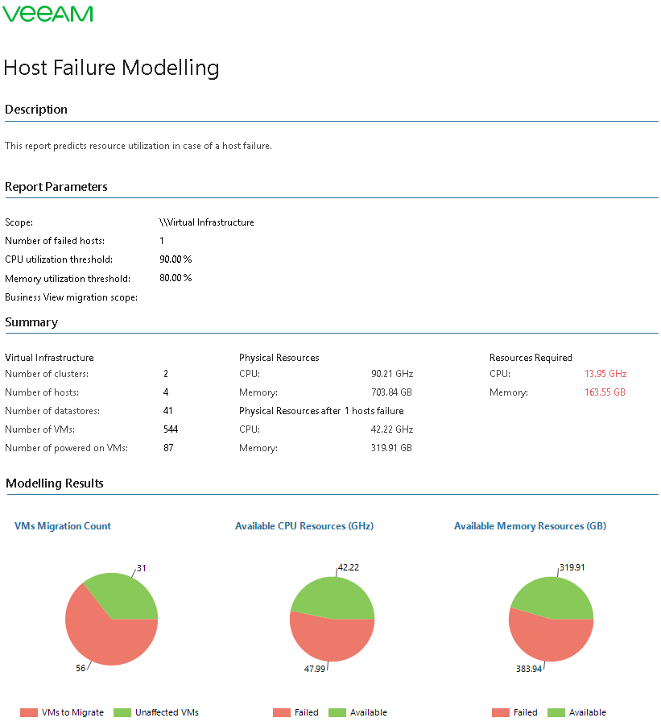Click the green Available swatch under the Memory chart

(x=556, y=712)
